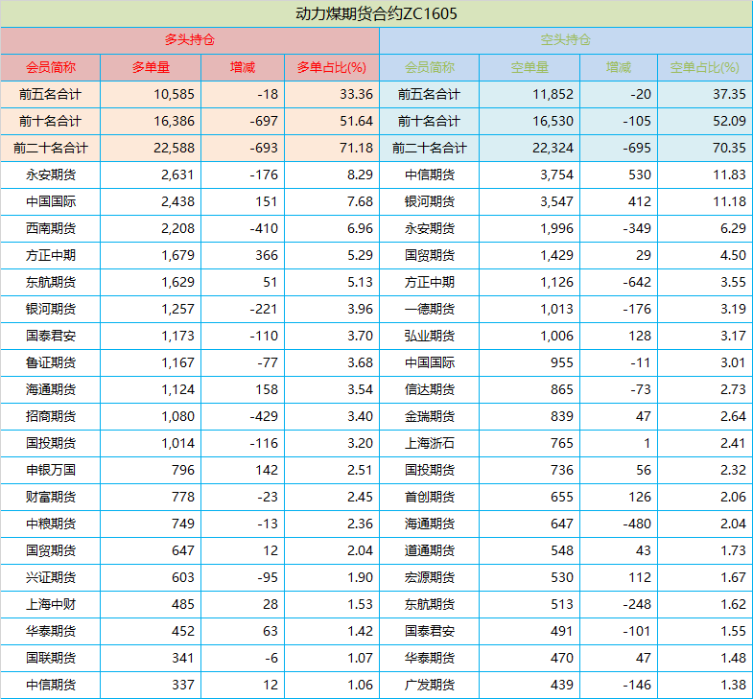Select the 信达期货 member cell
Viewport: 753px width, 699px height.
(430, 390)
